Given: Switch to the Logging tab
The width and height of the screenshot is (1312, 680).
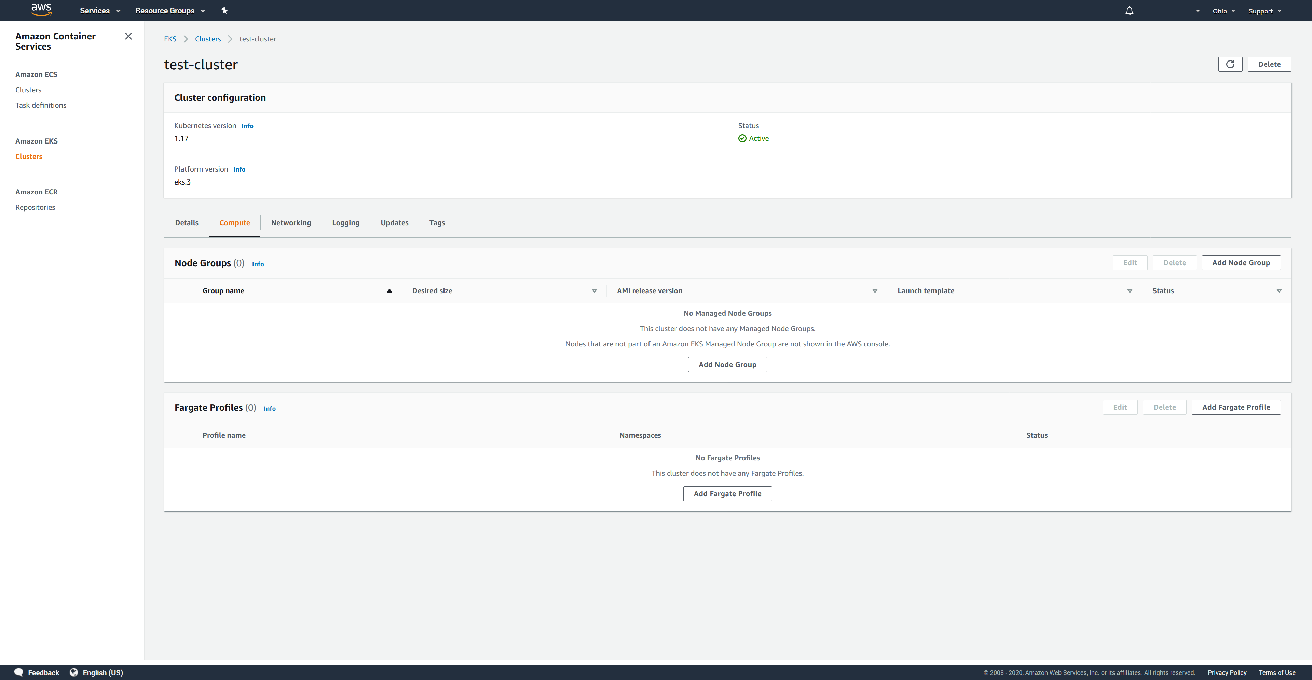Looking at the screenshot, I should [345, 222].
